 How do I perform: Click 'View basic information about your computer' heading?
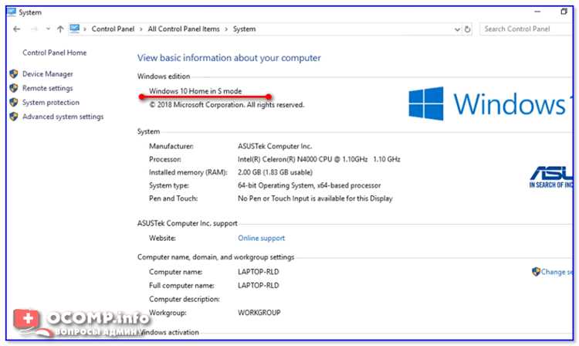[229, 58]
